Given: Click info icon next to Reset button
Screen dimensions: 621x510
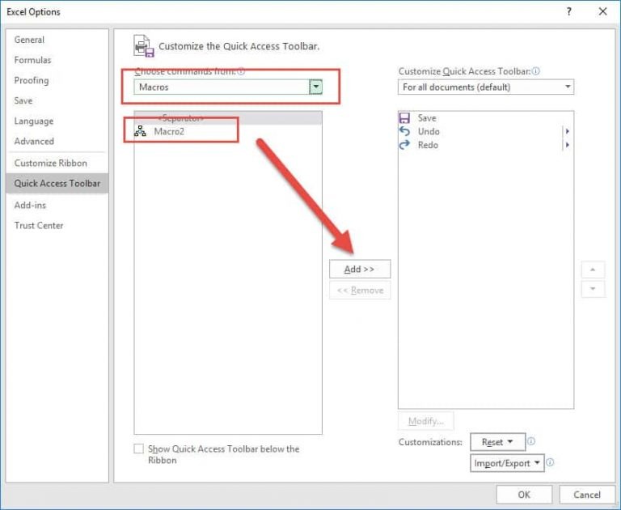Looking at the screenshot, I should pos(531,441).
